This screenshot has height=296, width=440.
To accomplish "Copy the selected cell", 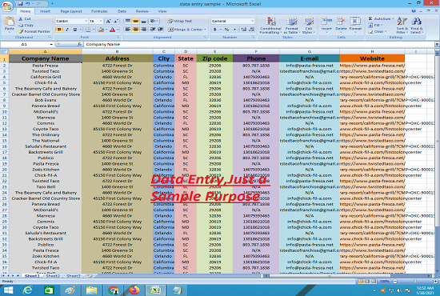I will pos(26,25).
